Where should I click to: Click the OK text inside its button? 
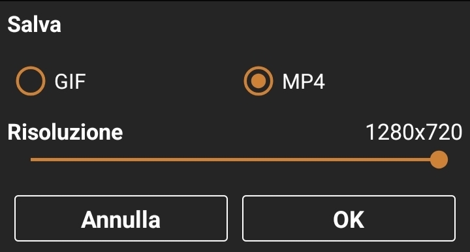[349, 219]
